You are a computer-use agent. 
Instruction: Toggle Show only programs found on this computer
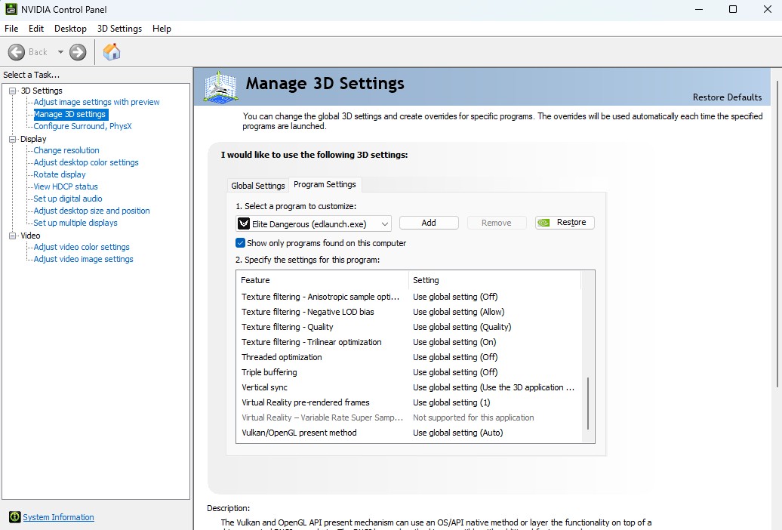[240, 243]
